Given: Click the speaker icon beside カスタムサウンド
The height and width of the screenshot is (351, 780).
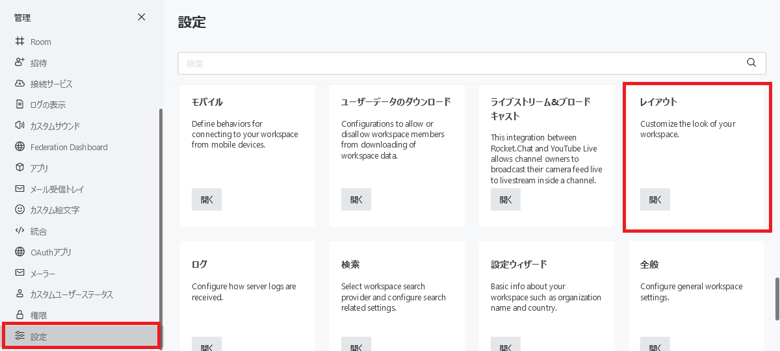Looking at the screenshot, I should point(19,125).
